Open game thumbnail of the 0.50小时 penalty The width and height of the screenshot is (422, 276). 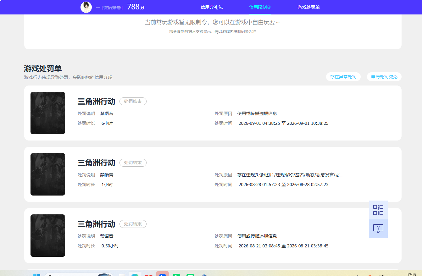(x=48, y=235)
